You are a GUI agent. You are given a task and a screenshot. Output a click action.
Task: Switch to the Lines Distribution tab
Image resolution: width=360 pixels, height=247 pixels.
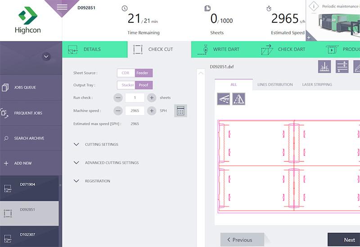(275, 84)
